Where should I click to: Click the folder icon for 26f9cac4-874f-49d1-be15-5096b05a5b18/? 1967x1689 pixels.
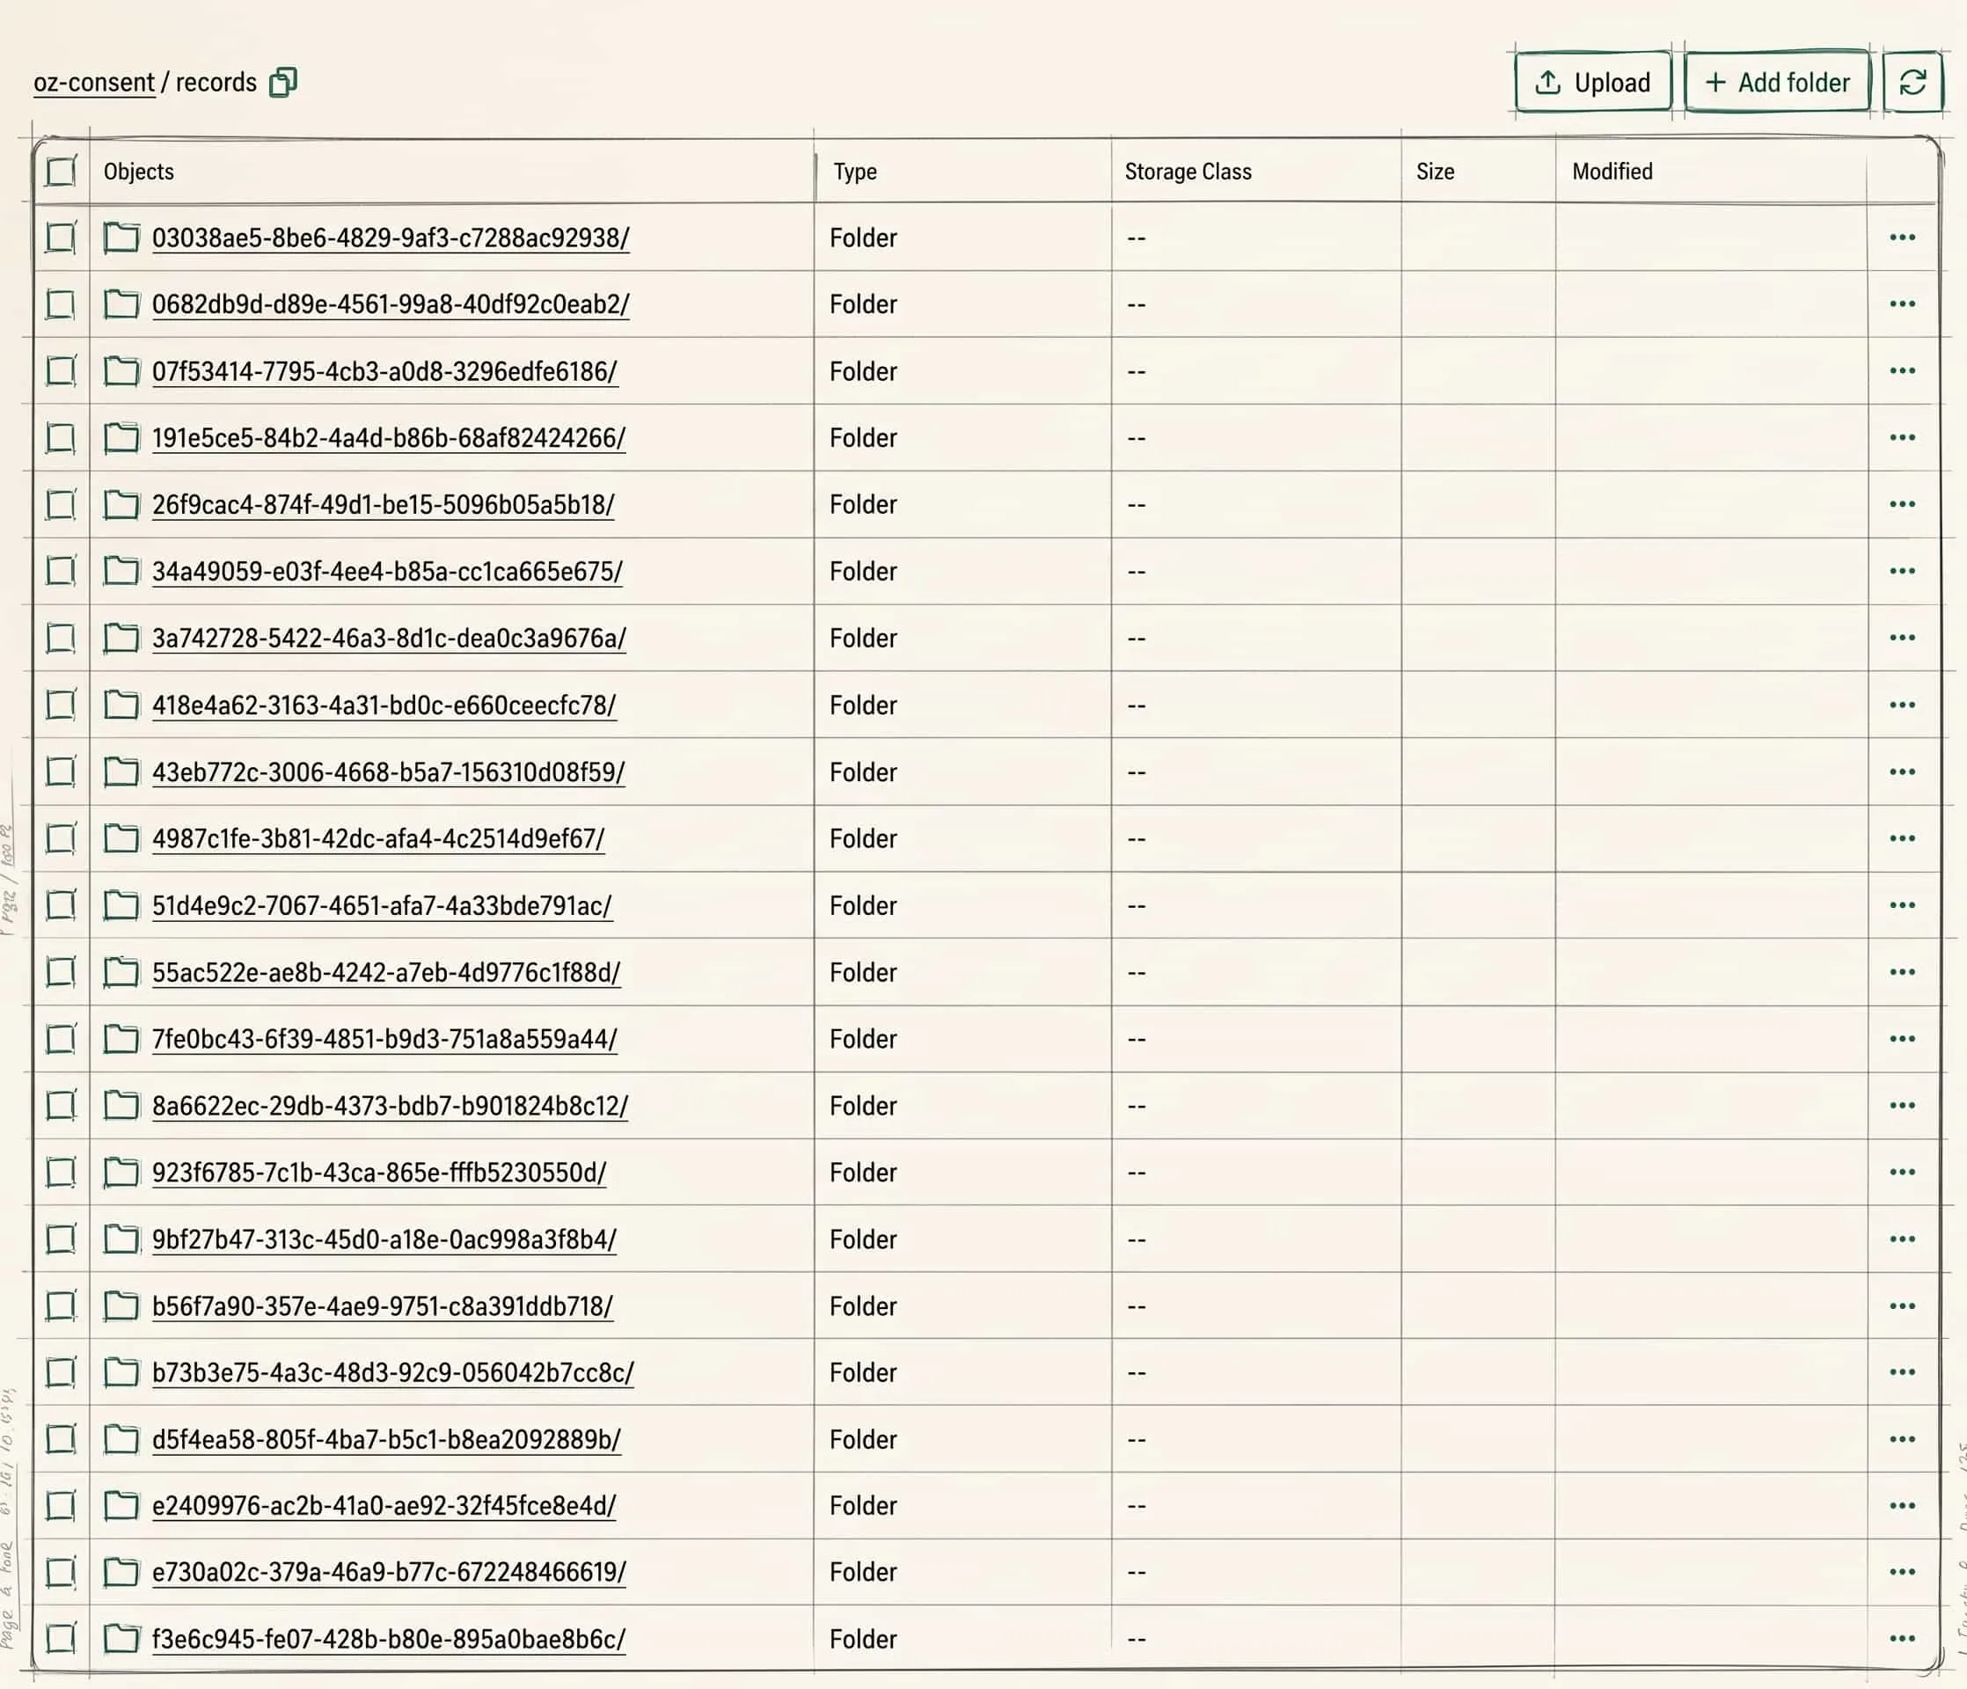[121, 505]
